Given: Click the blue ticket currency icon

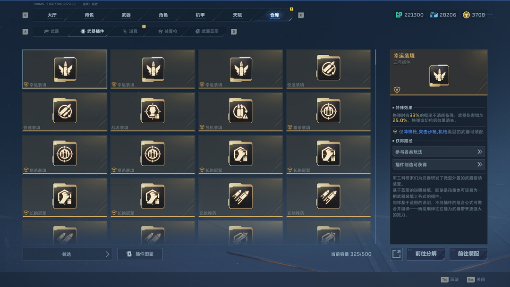Looking at the screenshot, I should click(x=433, y=15).
